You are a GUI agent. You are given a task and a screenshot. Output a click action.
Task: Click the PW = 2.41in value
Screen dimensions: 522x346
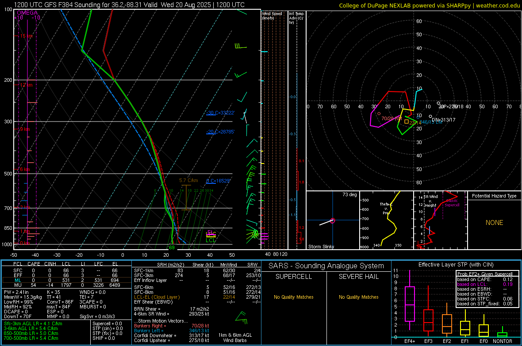[16, 292]
